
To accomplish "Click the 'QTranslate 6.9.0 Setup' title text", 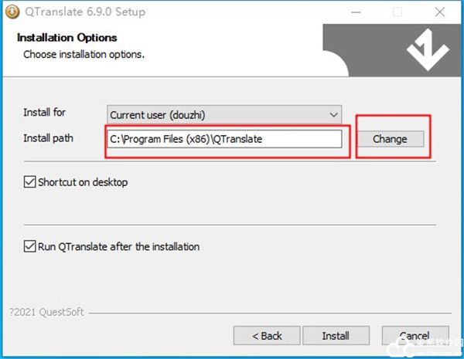I will point(86,12).
